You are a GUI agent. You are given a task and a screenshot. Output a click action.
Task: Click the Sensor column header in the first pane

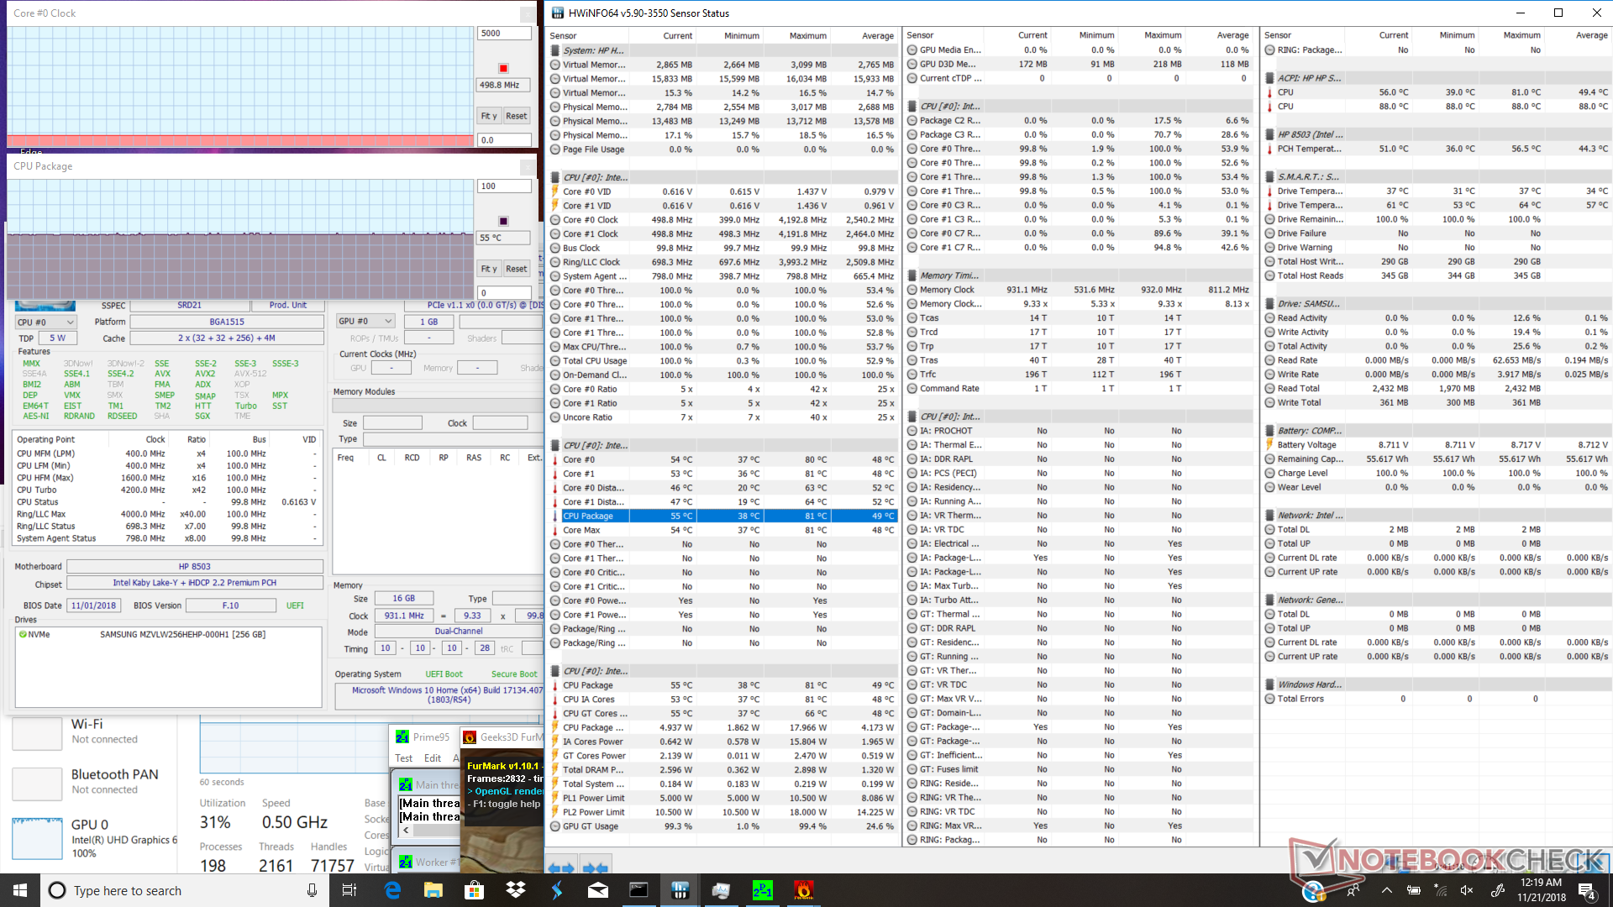click(563, 35)
